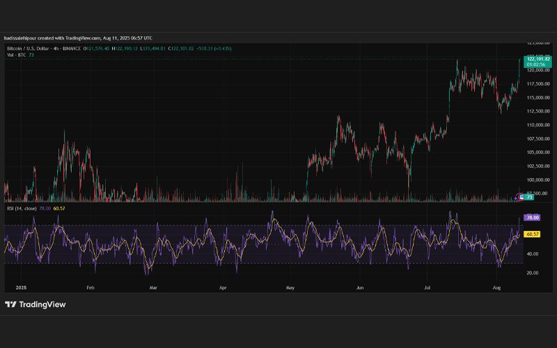557x348 pixels.
Task: Open the TradingView.com attribution link
Action: point(83,38)
